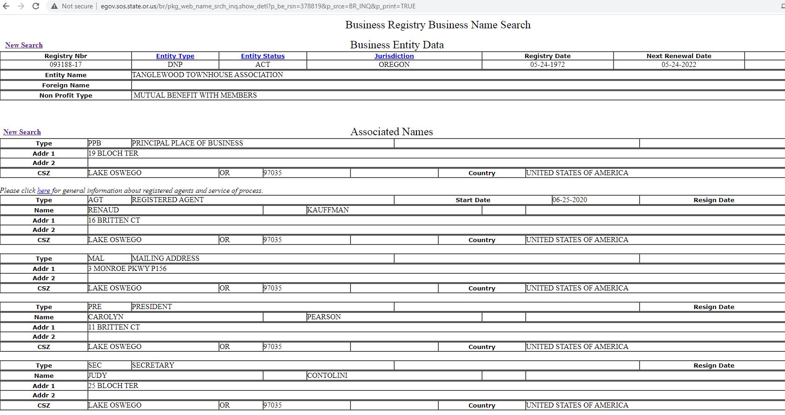Open the Entity Type column header link

175,56
